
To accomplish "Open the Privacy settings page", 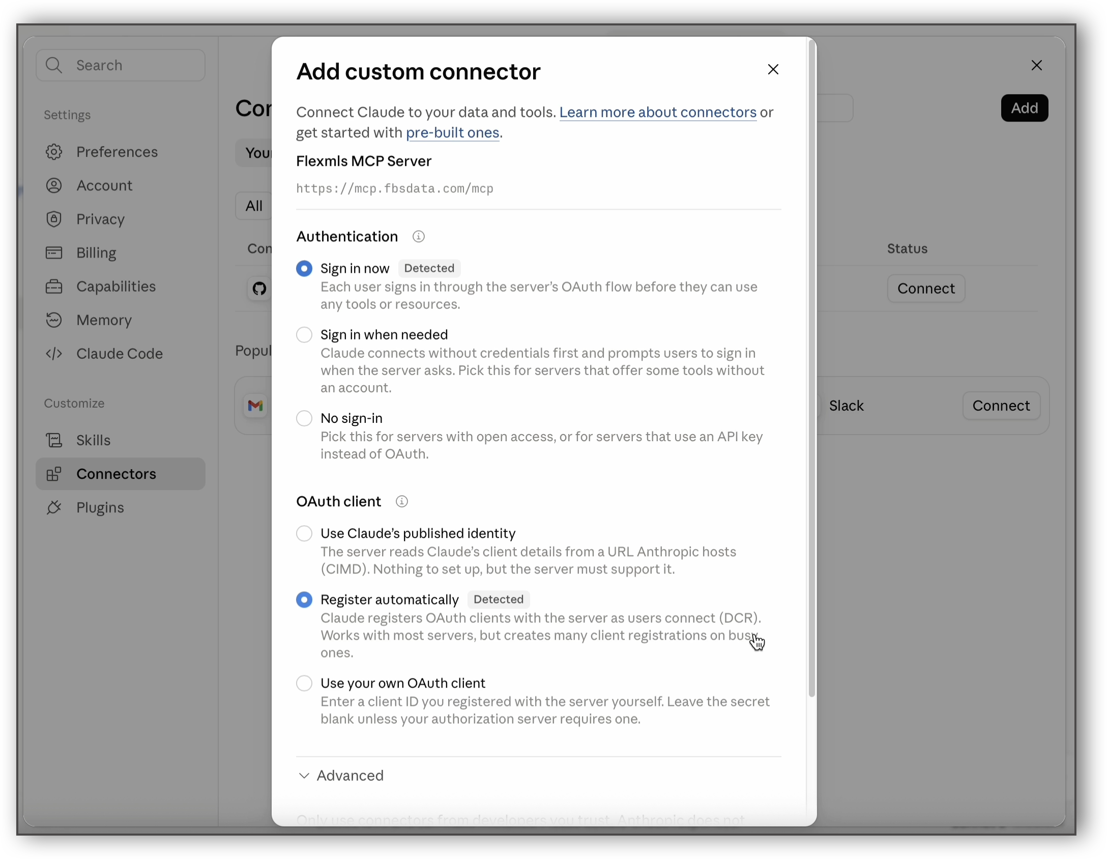I will pyautogui.click(x=121, y=219).
